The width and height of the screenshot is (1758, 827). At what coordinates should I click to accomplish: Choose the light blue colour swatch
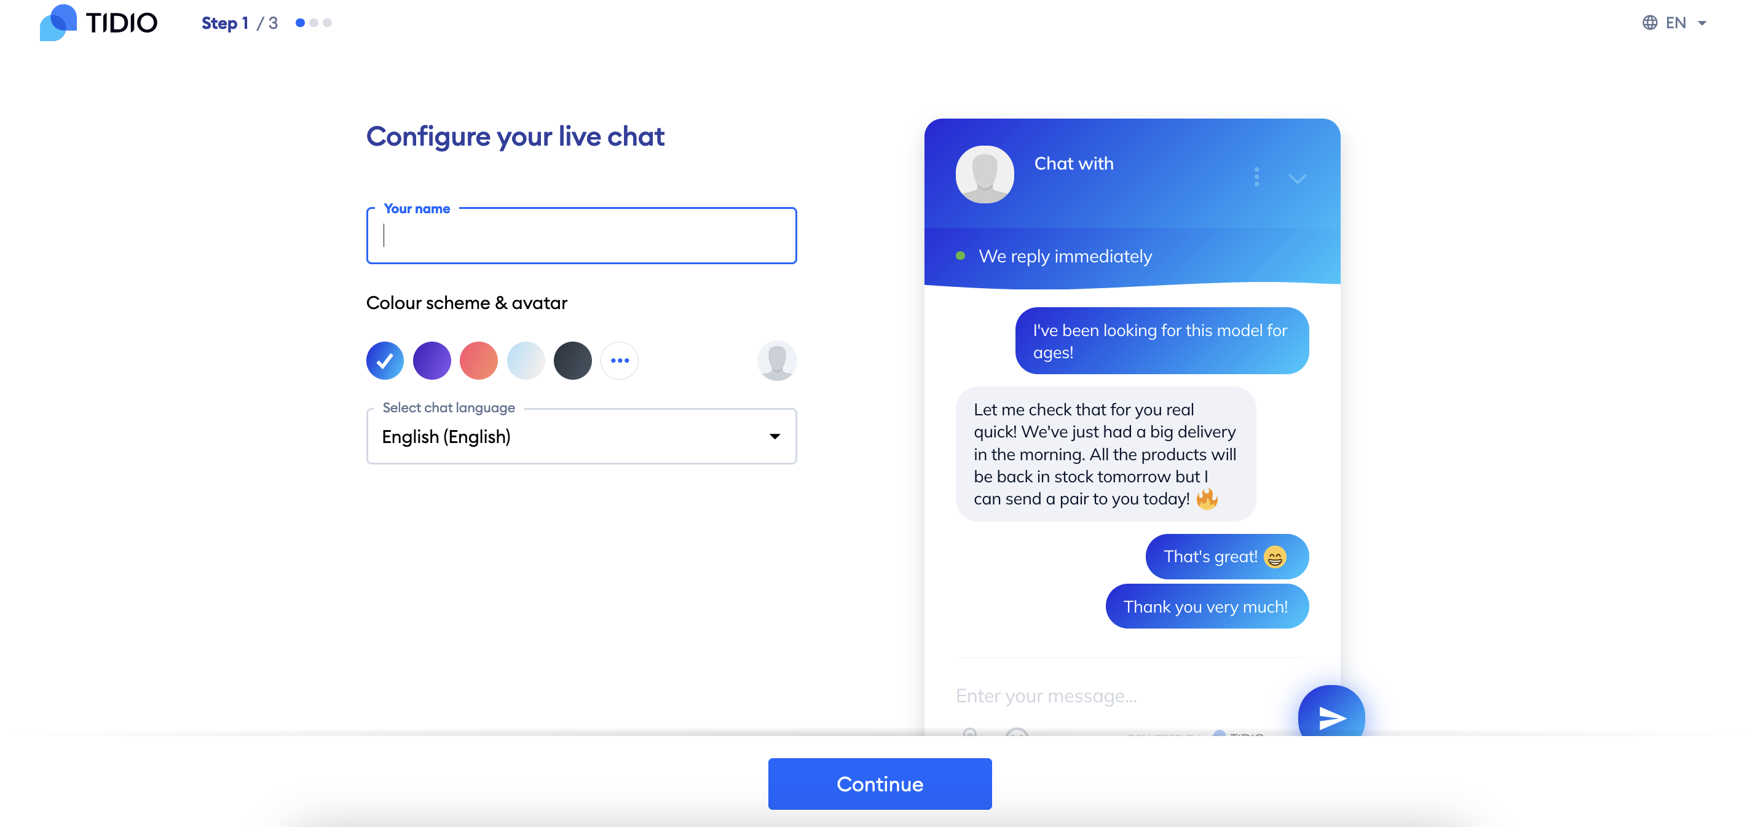526,360
